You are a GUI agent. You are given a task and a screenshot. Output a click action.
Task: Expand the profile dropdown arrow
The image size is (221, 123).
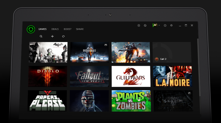159,25
